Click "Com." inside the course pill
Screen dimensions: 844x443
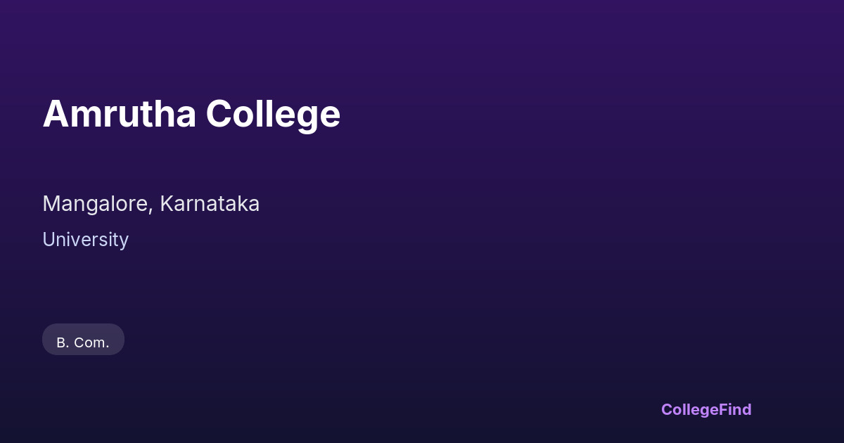(x=91, y=342)
